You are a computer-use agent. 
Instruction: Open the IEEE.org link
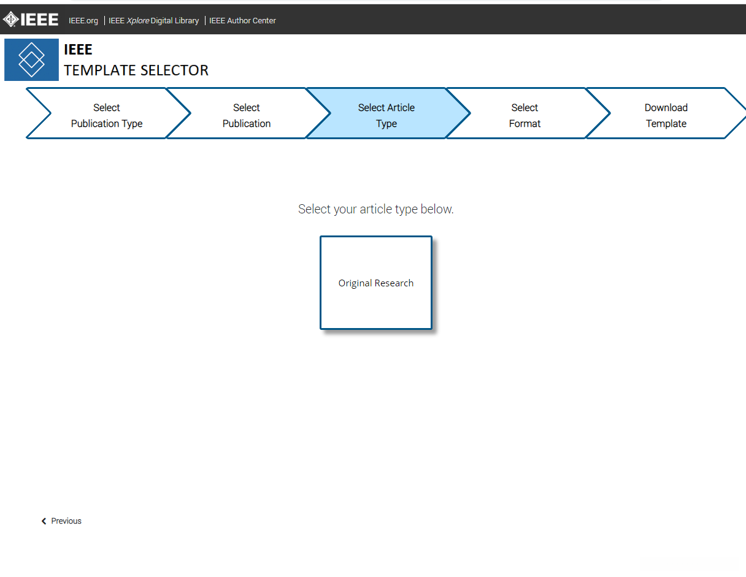[x=83, y=20]
